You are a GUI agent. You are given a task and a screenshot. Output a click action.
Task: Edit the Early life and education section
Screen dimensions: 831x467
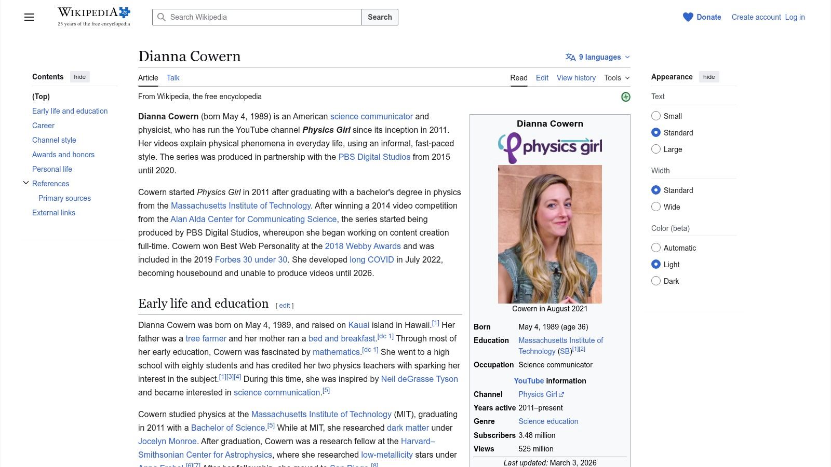[285, 306]
